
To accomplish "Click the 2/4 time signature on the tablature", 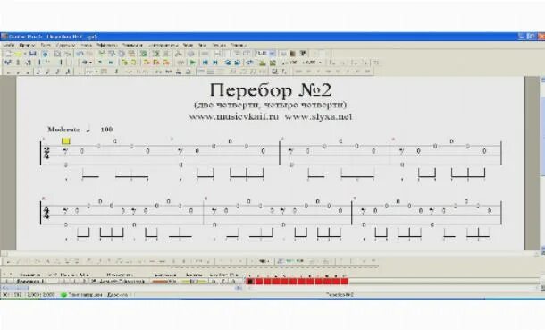I will click(46, 153).
